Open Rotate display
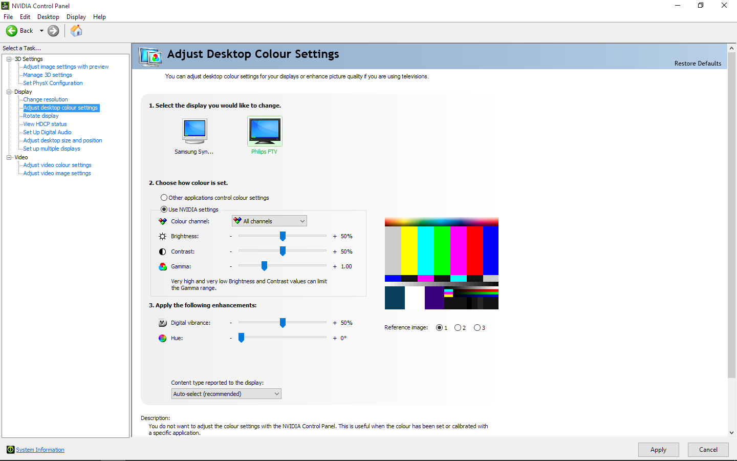Image resolution: width=737 pixels, height=461 pixels. click(41, 116)
